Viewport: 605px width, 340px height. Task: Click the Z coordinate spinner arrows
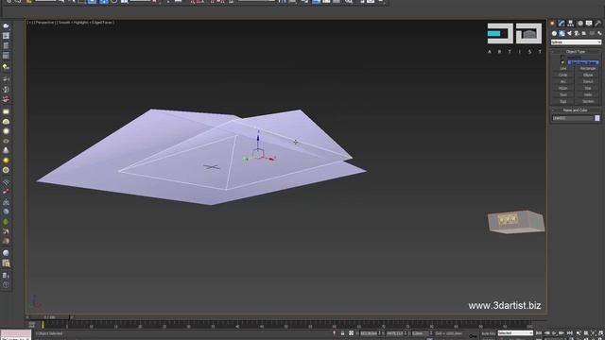[431, 333]
